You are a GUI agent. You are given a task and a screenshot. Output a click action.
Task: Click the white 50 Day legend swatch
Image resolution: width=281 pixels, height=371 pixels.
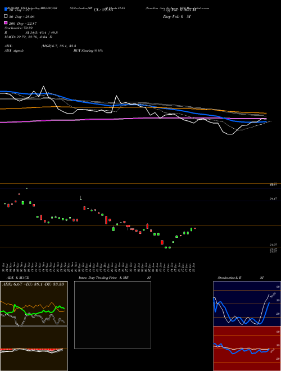(6, 16)
